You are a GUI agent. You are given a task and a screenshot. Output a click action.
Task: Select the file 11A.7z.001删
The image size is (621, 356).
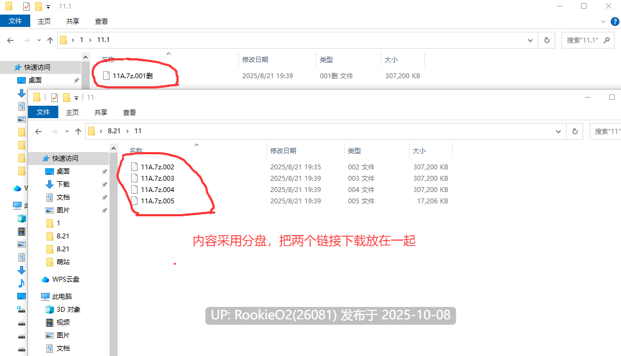click(133, 76)
